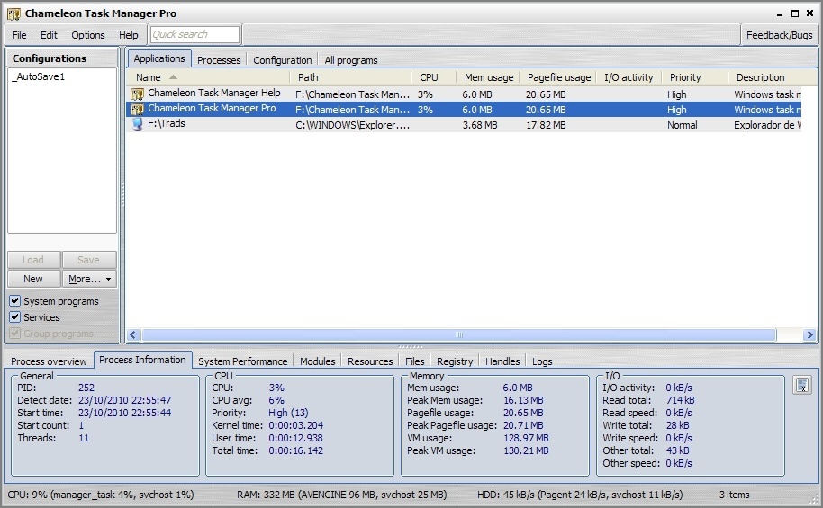Click the export icon beside I/O panel
823x508 pixels.
(x=802, y=386)
